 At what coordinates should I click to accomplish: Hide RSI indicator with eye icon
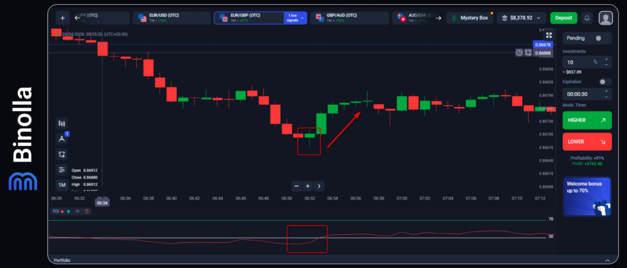[78, 211]
